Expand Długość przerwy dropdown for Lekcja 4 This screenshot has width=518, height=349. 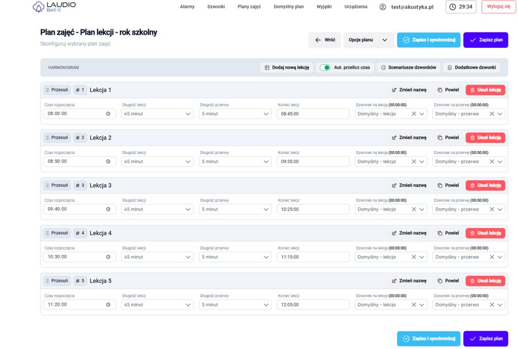click(266, 257)
